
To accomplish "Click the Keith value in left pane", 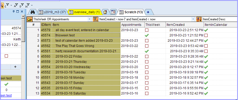I will 17,39.
